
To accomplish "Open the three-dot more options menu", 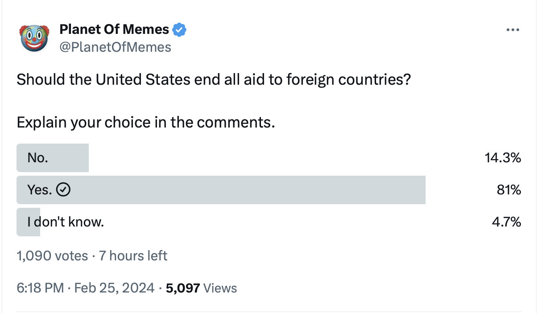I will click(513, 30).
